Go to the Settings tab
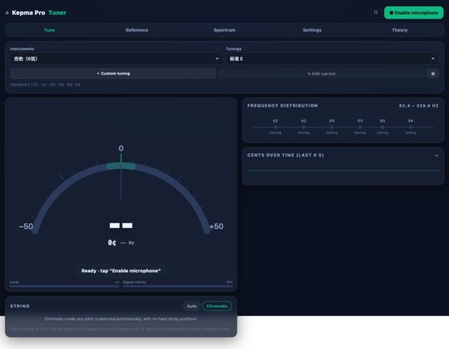Image resolution: width=449 pixels, height=349 pixels. pos(312,30)
